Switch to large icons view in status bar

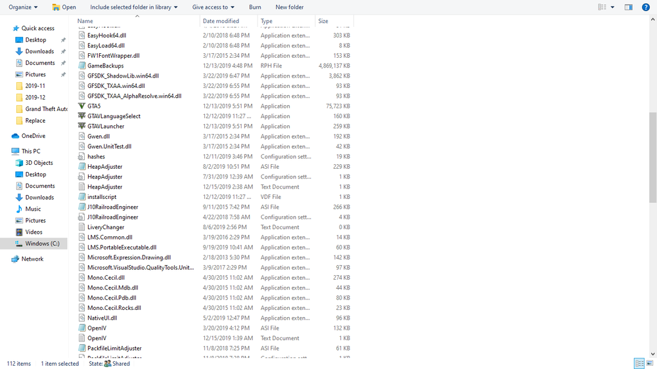point(650,364)
